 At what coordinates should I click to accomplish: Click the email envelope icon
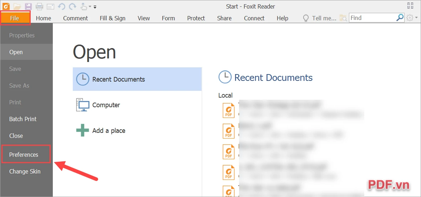[50, 6]
